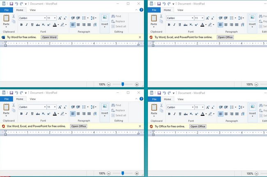Dismiss the 'Use Word, Excel, and PowerPoint' banner
Viewport: 267px width, 177px height.
click(x=140, y=126)
